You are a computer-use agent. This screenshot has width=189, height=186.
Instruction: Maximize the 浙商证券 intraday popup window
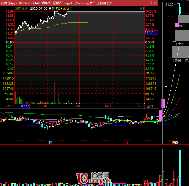pyautogui.click(x=150, y=3)
